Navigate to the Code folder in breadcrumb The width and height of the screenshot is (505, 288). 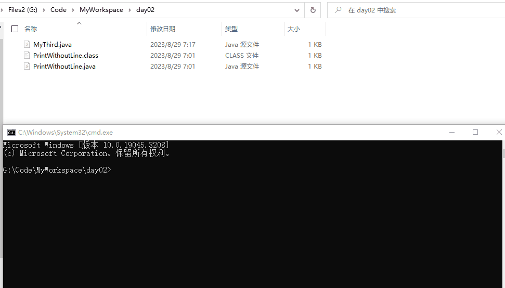pyautogui.click(x=58, y=10)
